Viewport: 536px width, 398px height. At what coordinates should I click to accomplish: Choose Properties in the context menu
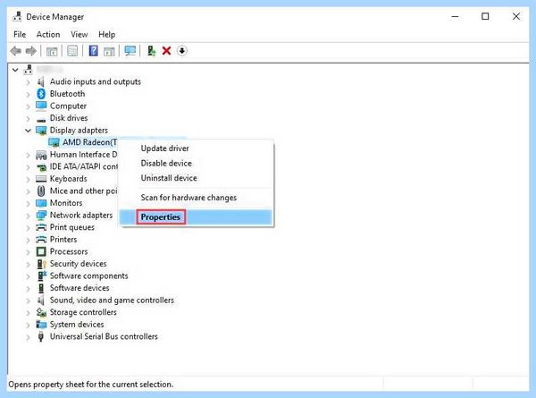(197, 217)
